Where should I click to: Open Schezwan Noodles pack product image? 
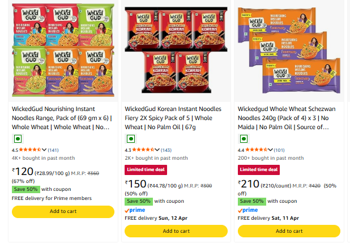[x=289, y=51]
